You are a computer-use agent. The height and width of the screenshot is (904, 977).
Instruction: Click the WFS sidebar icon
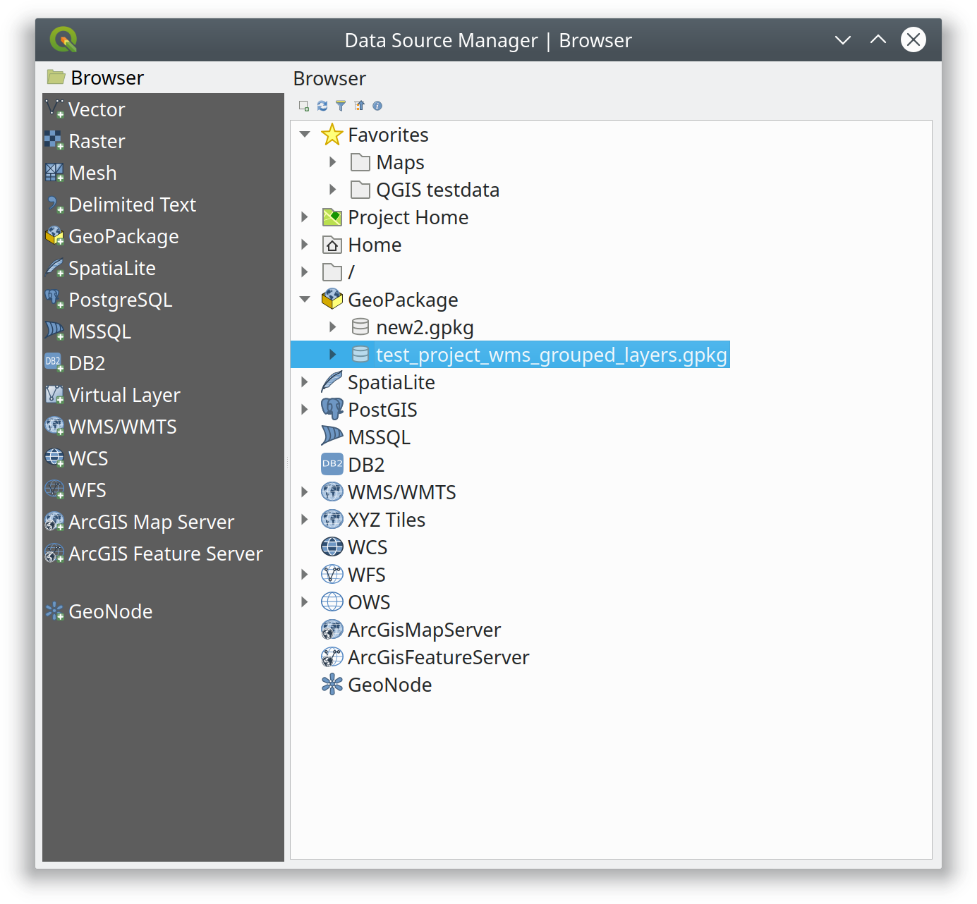[54, 490]
